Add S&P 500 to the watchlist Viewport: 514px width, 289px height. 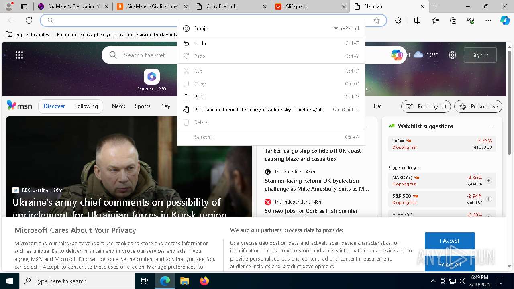click(488, 199)
